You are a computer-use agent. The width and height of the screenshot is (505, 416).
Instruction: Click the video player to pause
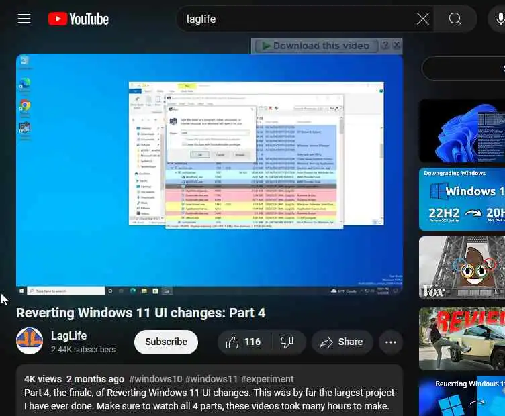[x=210, y=174]
